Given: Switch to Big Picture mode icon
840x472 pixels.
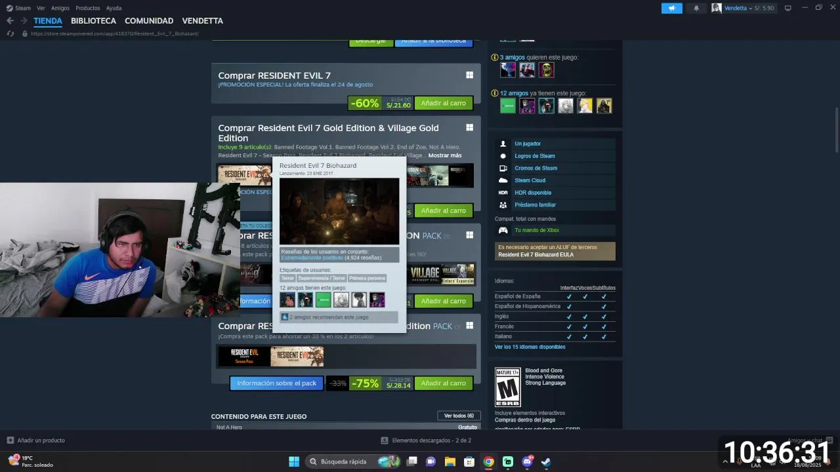Looking at the screenshot, I should tap(787, 8).
